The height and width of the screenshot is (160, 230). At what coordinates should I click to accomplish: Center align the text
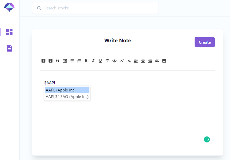tap(143, 61)
